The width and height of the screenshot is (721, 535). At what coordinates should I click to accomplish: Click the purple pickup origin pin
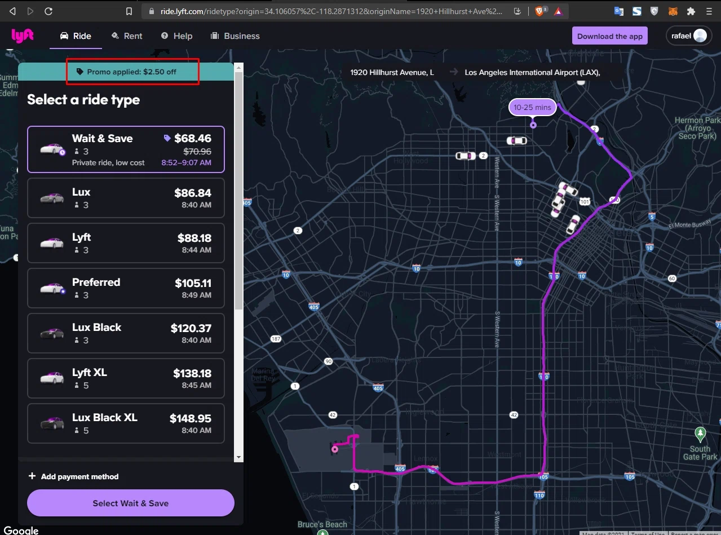point(533,125)
